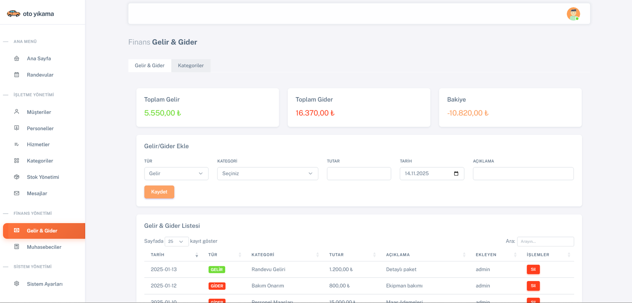Switch to the Kategoriler tab

pyautogui.click(x=191, y=66)
